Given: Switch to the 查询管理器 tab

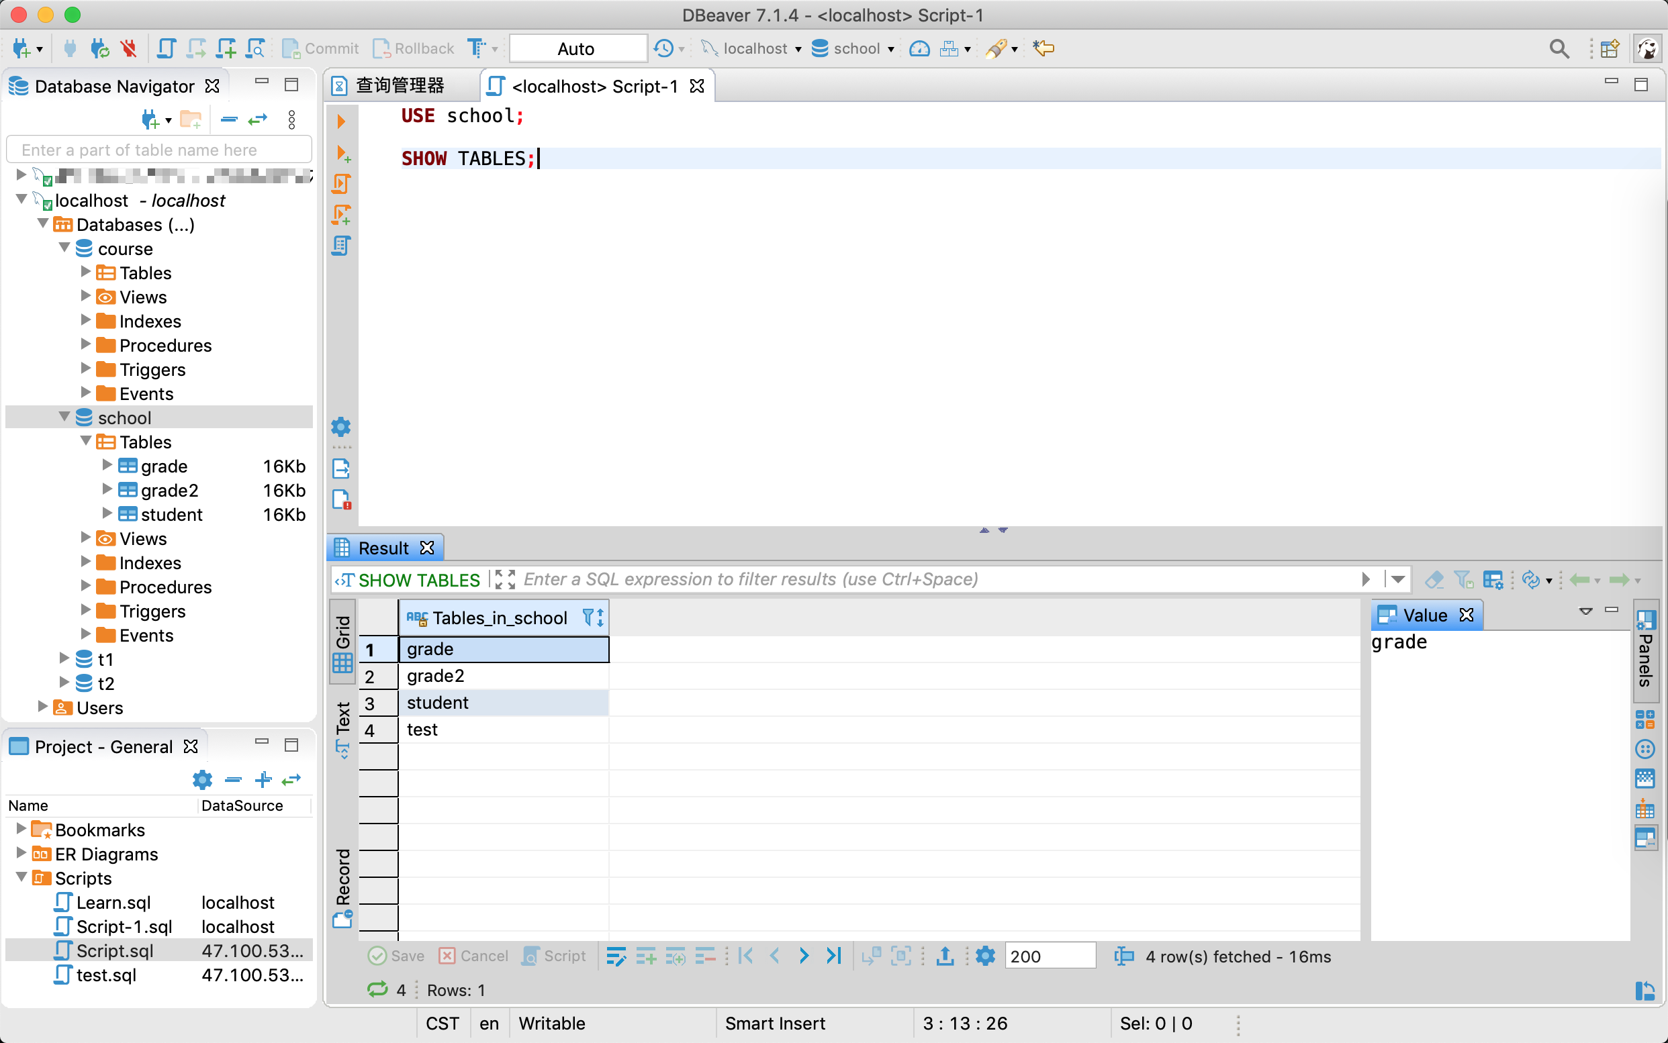Looking at the screenshot, I should 399,85.
